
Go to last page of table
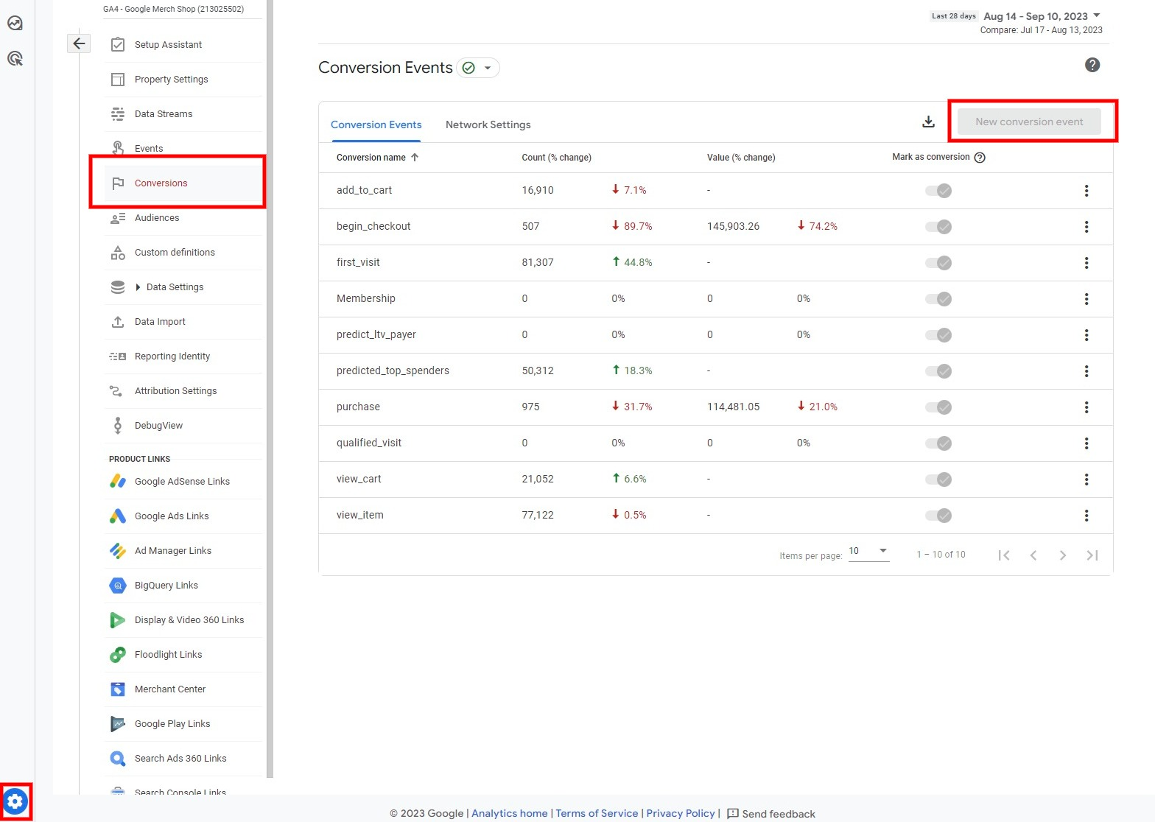tap(1092, 555)
